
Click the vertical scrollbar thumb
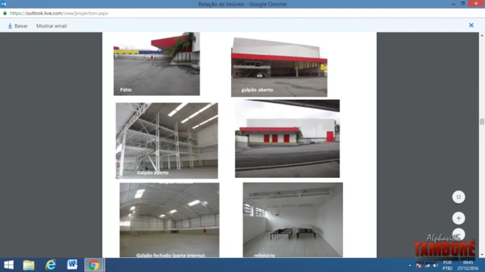[x=482, y=121]
